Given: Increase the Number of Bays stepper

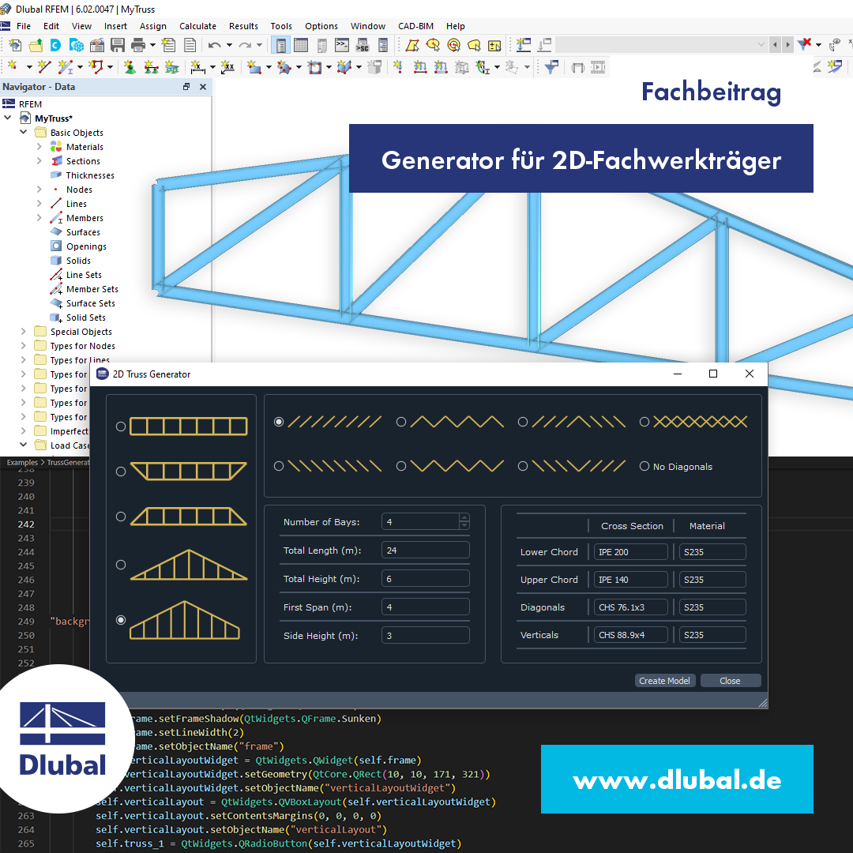Looking at the screenshot, I should tap(464, 518).
